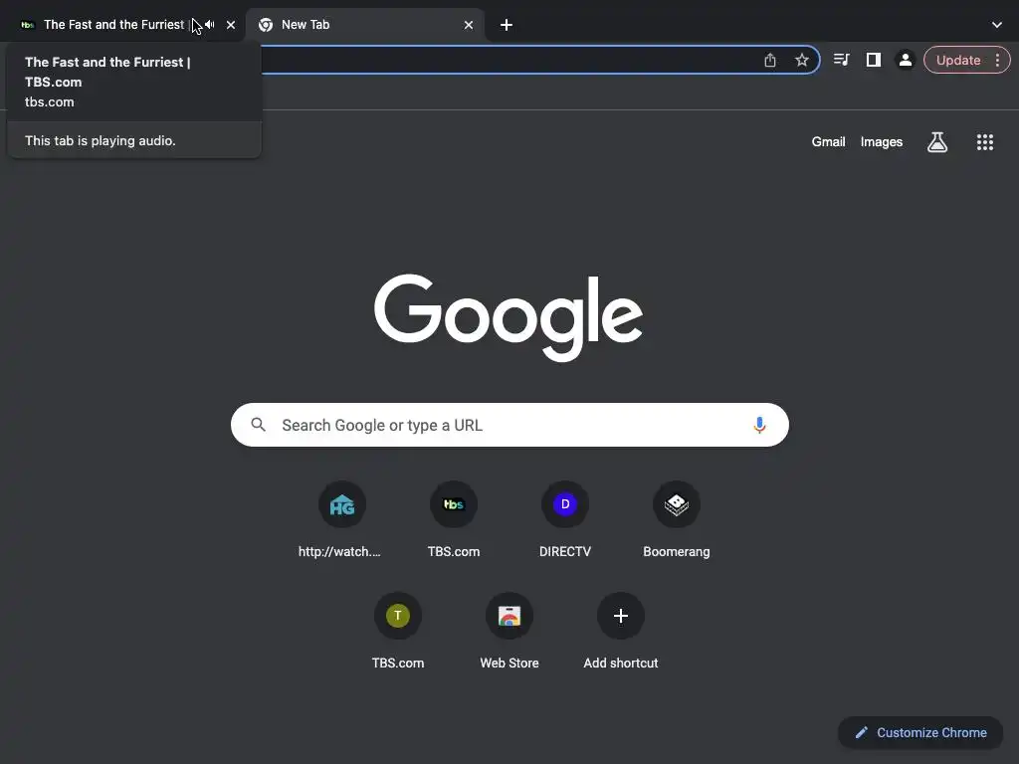Click the Update button
Image resolution: width=1019 pixels, height=764 pixels.
click(x=958, y=60)
